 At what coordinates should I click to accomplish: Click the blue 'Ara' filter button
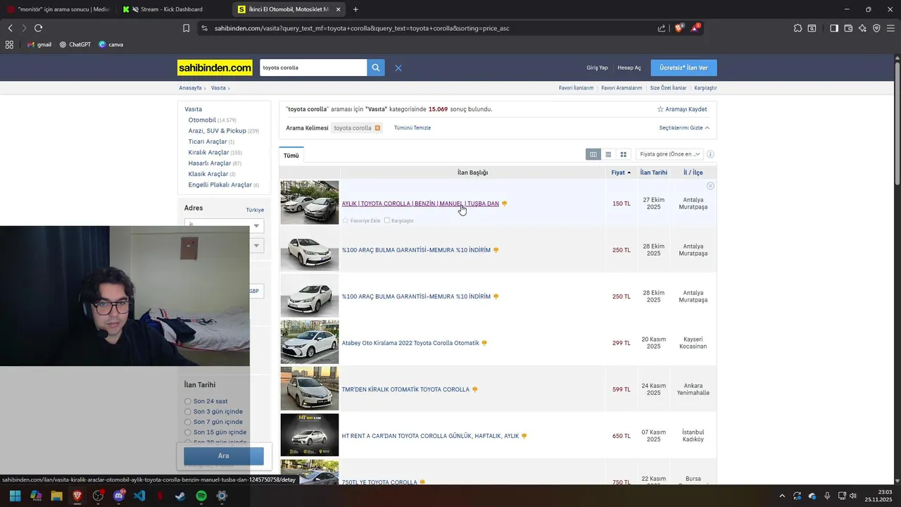pyautogui.click(x=224, y=456)
